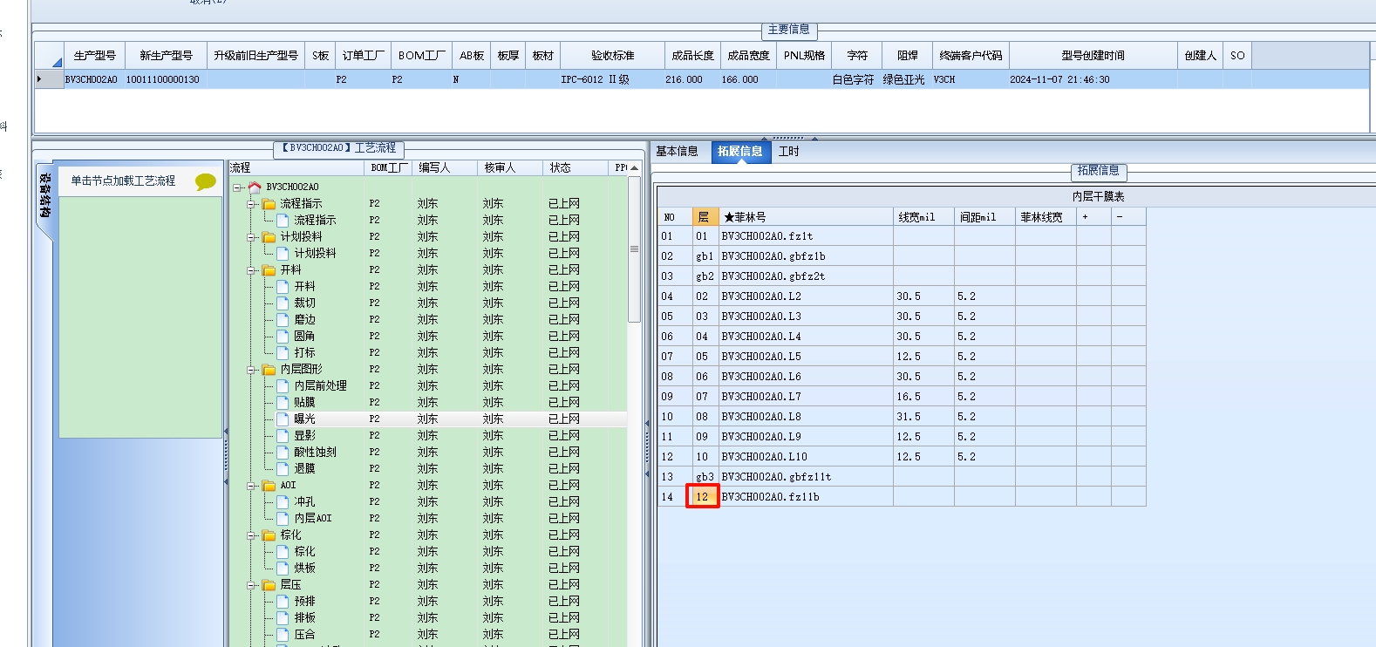Click the 型号创建时间 column header
The height and width of the screenshot is (647, 1376).
tap(1093, 55)
